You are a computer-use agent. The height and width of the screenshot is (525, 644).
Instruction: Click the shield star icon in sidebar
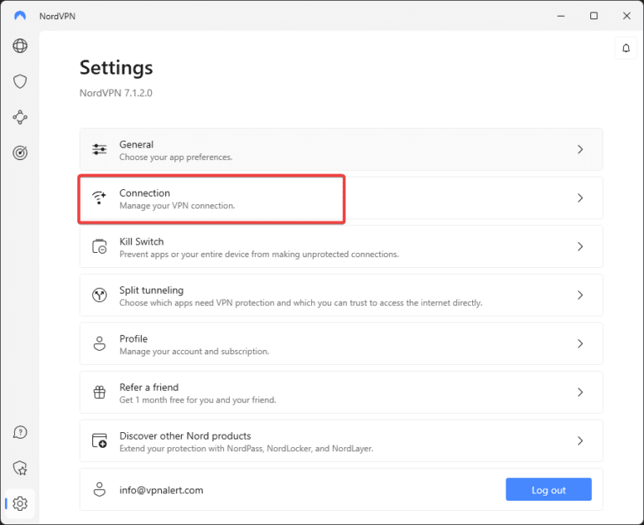pos(20,468)
